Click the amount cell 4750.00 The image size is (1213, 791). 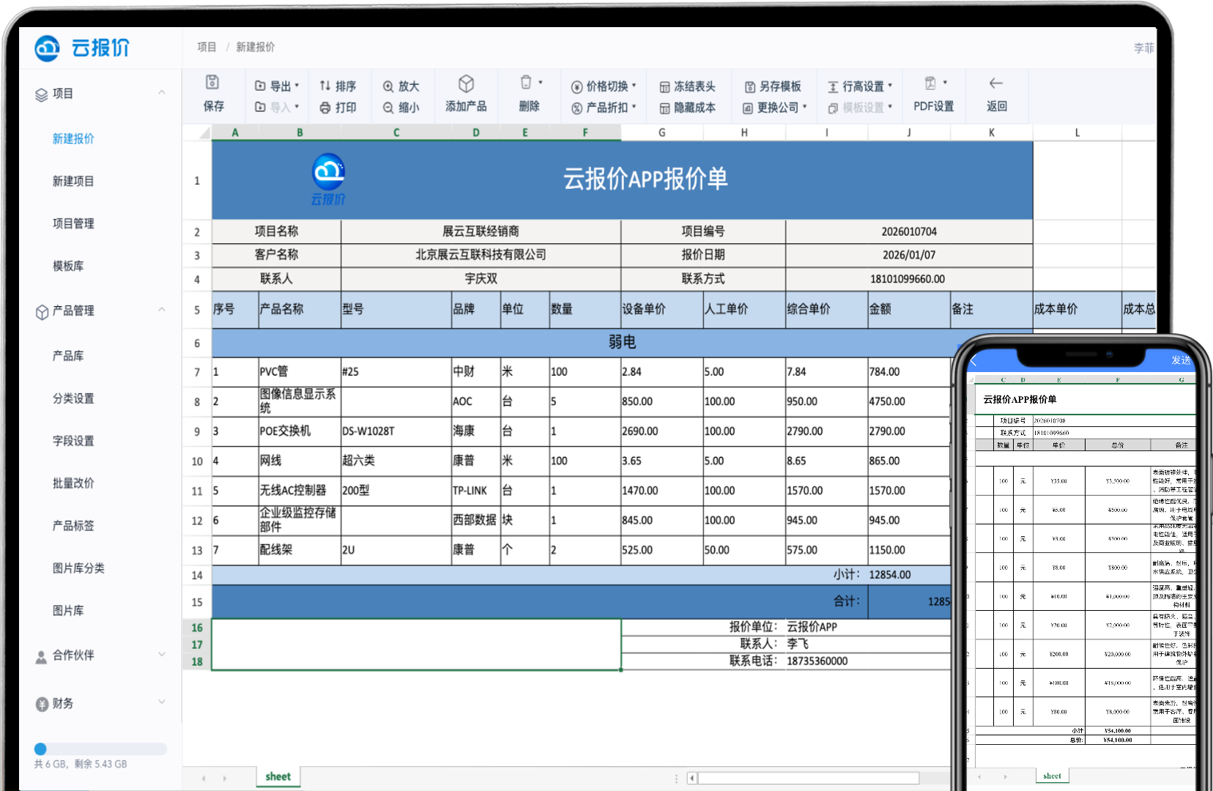908,401
